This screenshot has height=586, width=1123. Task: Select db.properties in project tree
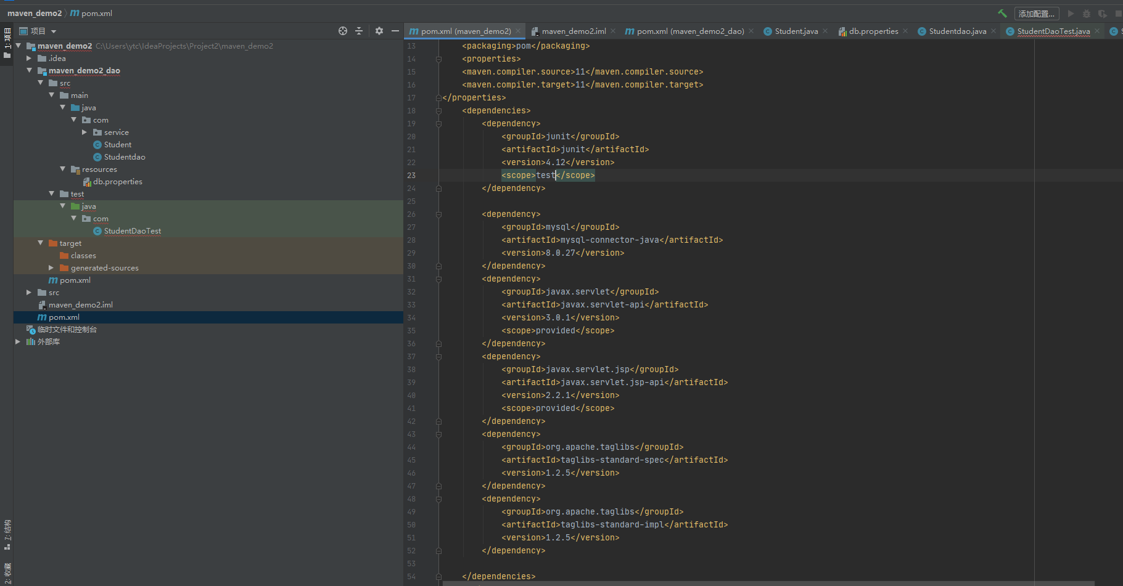[x=117, y=182]
